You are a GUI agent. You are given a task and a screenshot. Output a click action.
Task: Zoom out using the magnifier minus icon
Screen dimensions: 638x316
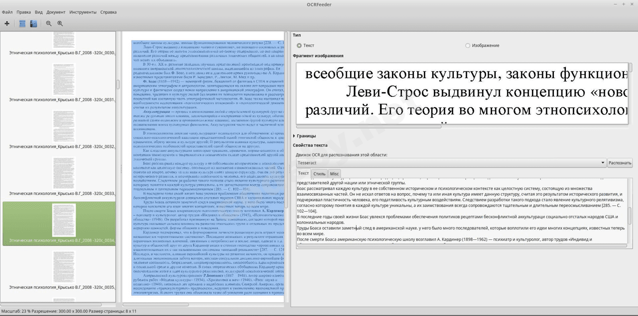(49, 24)
